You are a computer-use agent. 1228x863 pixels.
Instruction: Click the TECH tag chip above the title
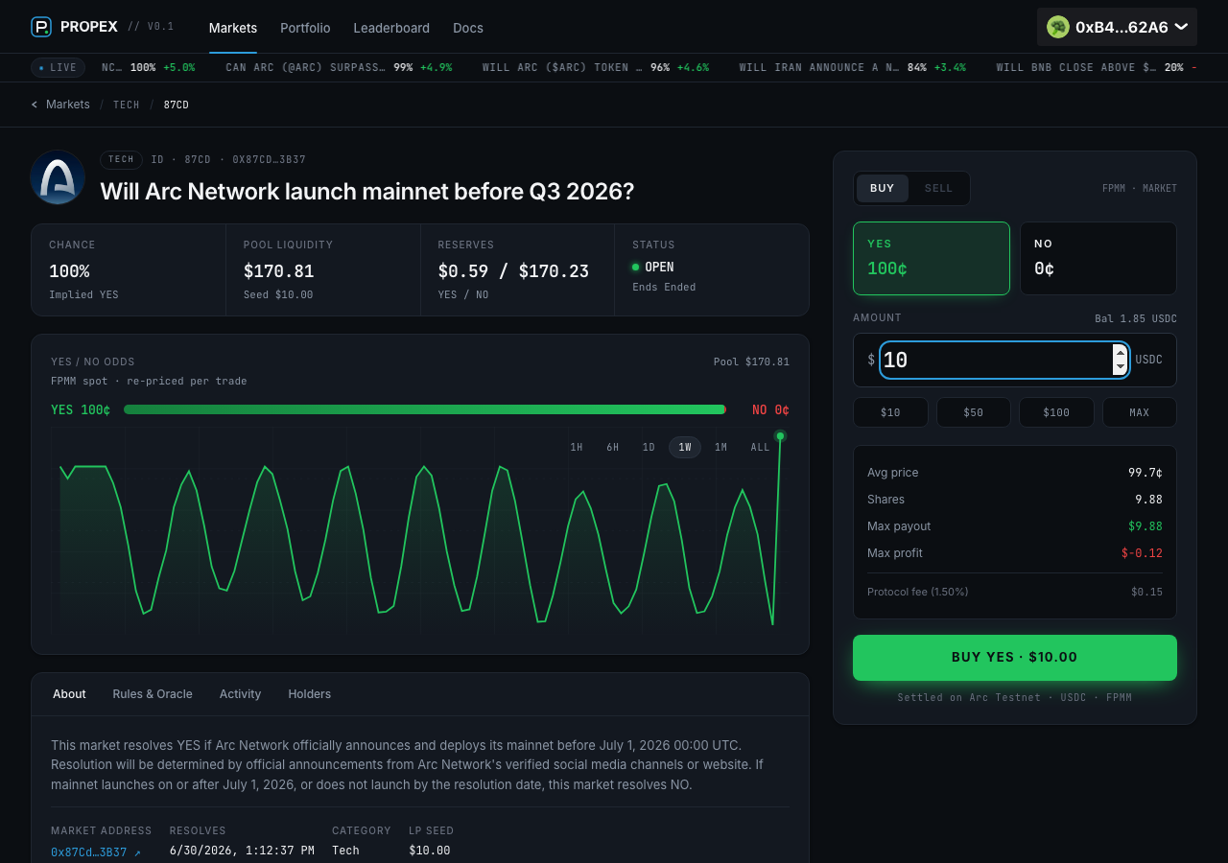[121, 160]
